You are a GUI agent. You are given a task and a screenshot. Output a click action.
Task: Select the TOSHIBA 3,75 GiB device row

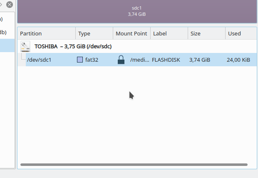click(x=73, y=46)
